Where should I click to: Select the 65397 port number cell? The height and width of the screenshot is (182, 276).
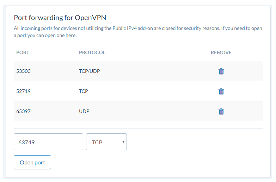23,111
